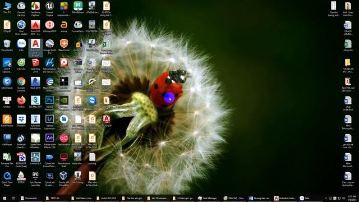This screenshot has height=202, width=359.
Task: Launch Genymotion Shell shortcut
Action: 63,160
